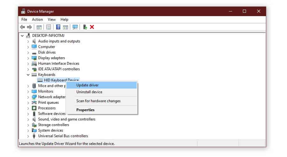The height and width of the screenshot is (157, 287).
Task: Click the Human Interface Devices icon
Action: coord(34,64)
